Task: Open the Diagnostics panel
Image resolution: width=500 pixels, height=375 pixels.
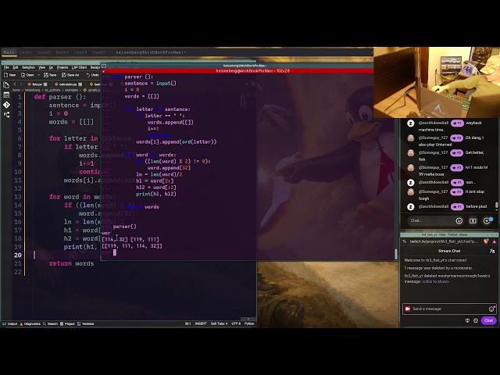Action: [30, 323]
